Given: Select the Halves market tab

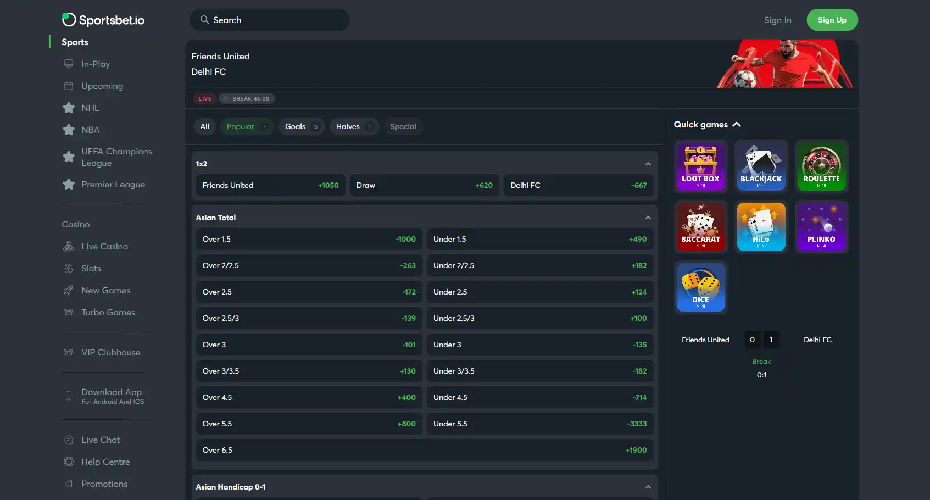Looking at the screenshot, I should (x=354, y=126).
